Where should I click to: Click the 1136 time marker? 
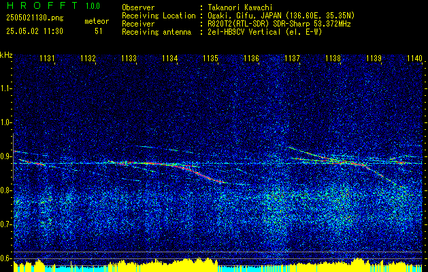pyautogui.click(x=251, y=58)
